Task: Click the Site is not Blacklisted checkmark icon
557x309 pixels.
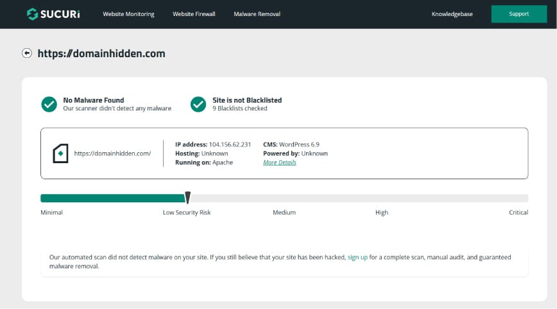Action: [x=198, y=104]
